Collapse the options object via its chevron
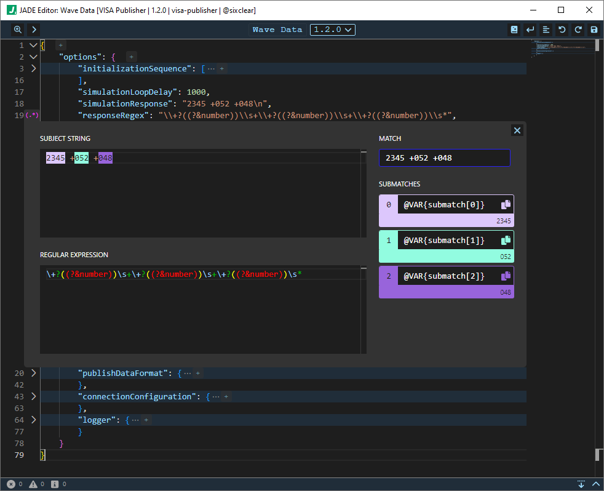Screen dimensions: 604x491 click(x=33, y=56)
